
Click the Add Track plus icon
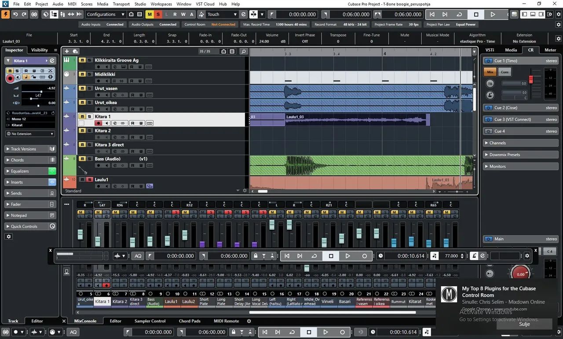tap(67, 52)
